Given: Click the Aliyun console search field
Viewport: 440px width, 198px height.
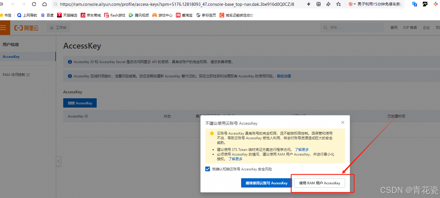Looking at the screenshot, I should (352, 28).
